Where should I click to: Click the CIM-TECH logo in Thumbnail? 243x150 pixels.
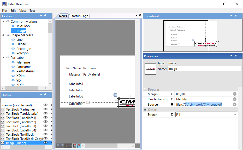(205, 44)
